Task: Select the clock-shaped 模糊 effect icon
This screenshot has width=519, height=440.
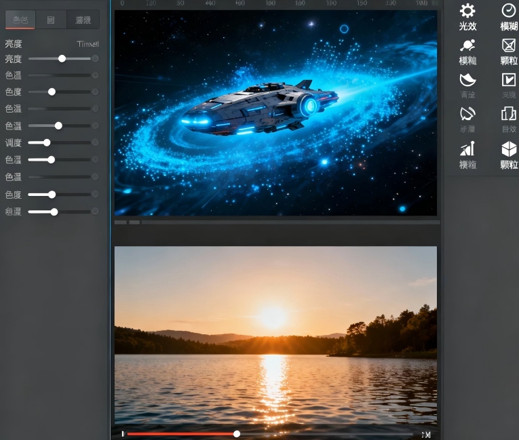Action: (508, 11)
